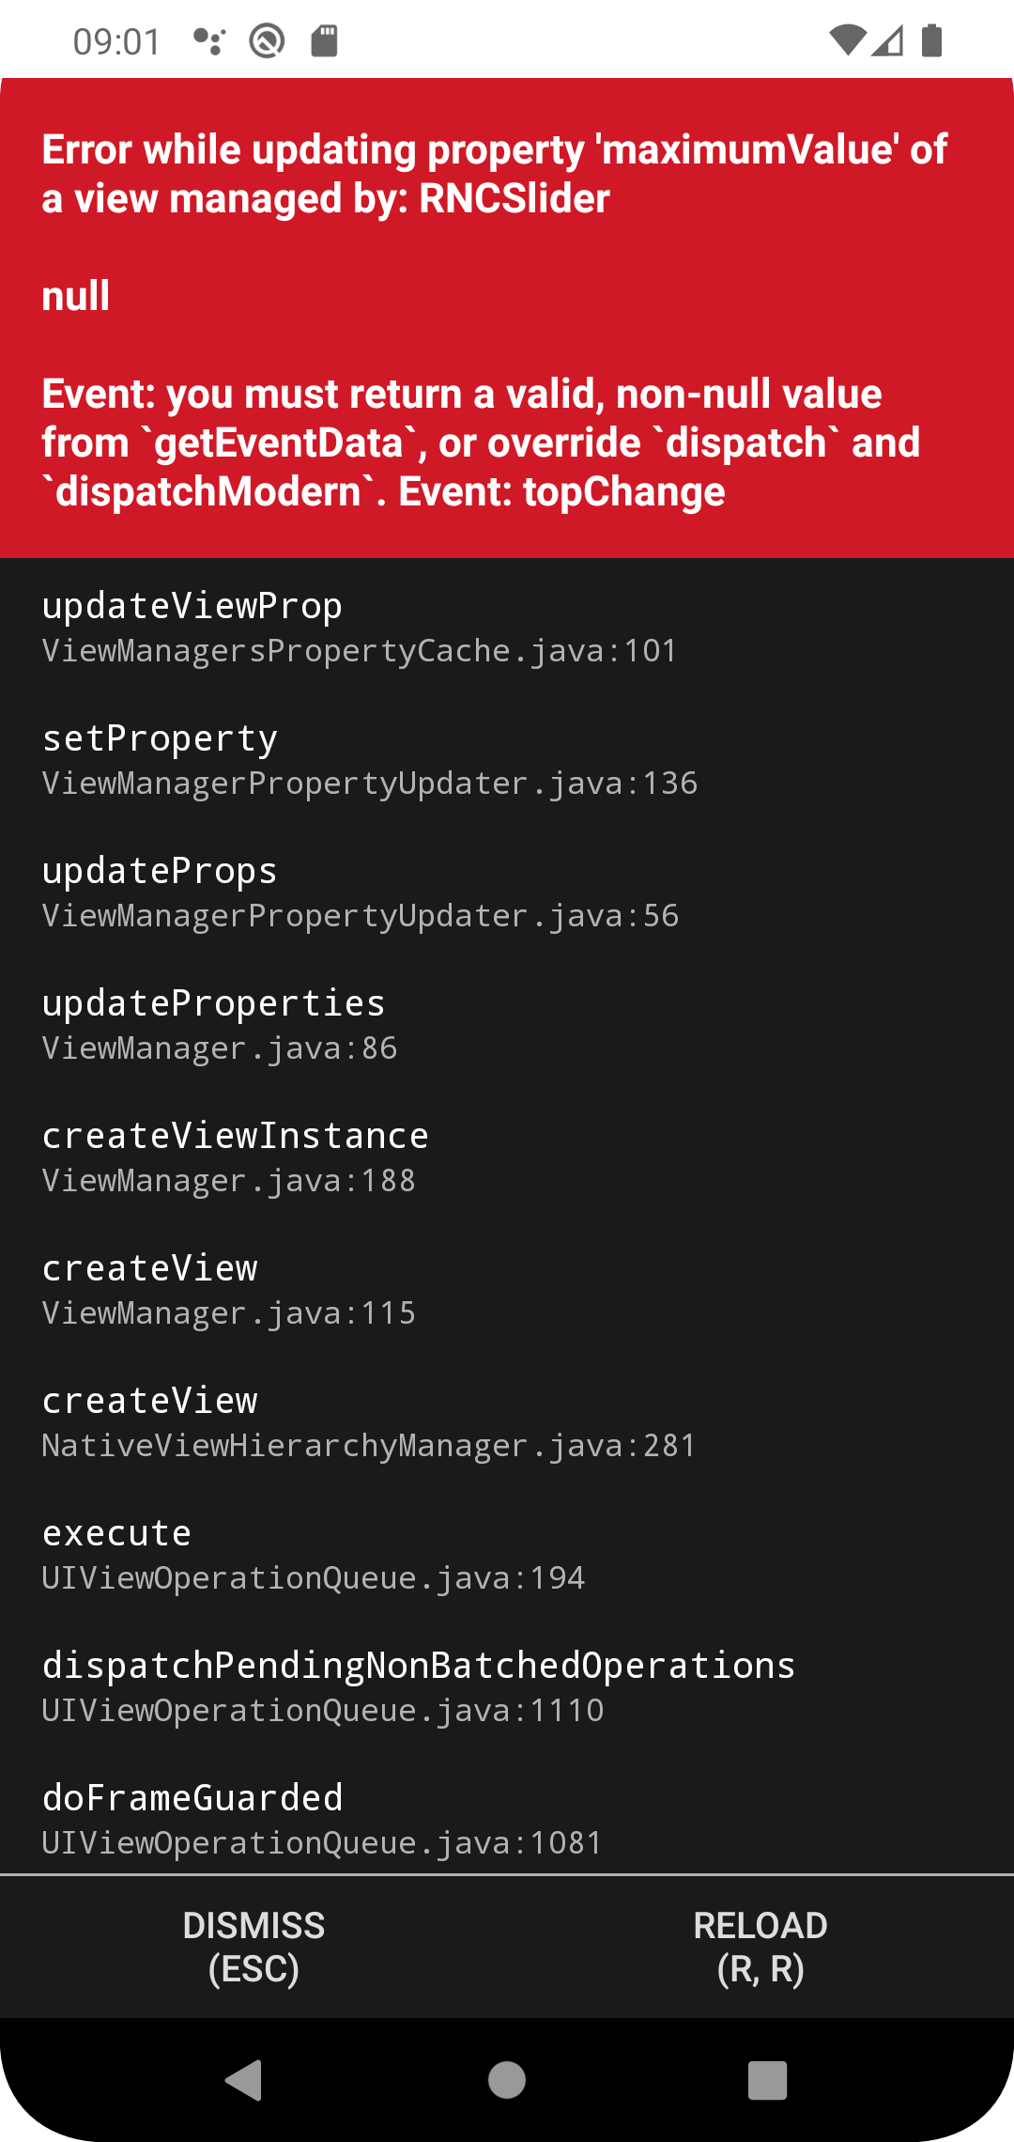Tap the home circle button
Viewport: 1014px width, 2142px height.
tap(507, 2082)
